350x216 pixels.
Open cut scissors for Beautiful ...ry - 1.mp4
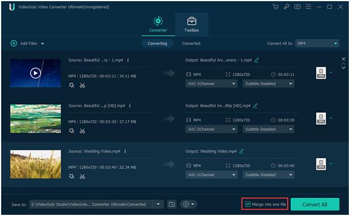pyautogui.click(x=82, y=86)
